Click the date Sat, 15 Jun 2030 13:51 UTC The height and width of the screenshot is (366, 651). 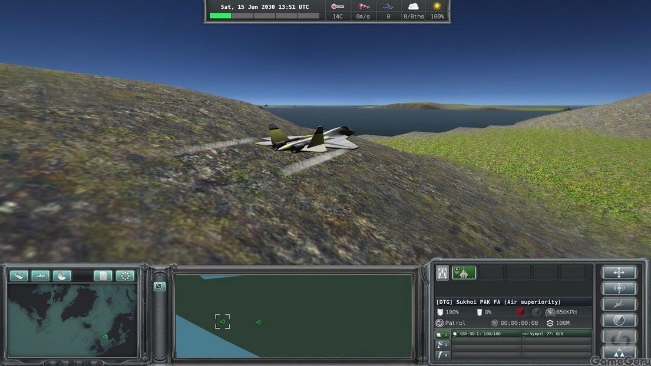tap(265, 6)
